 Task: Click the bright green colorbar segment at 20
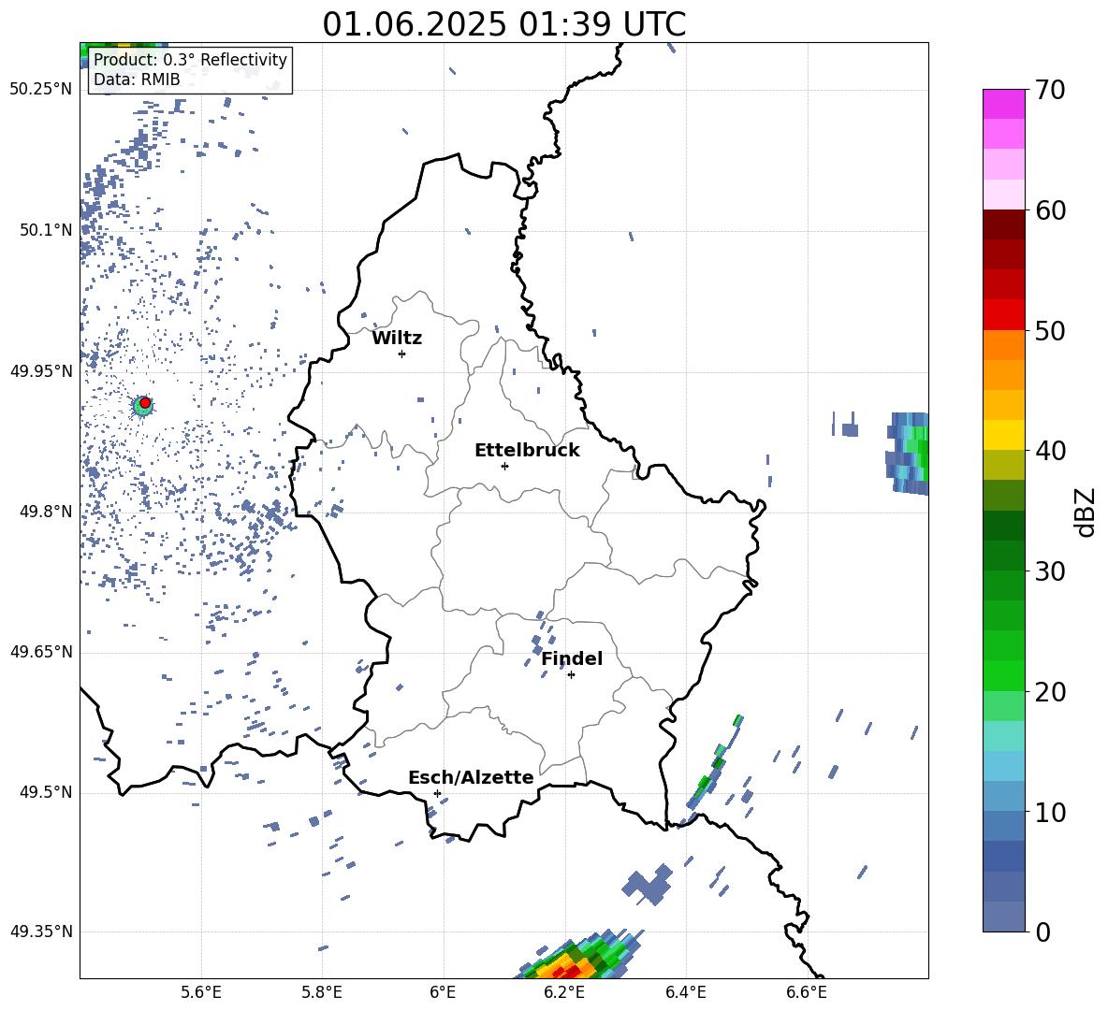tap(1003, 675)
